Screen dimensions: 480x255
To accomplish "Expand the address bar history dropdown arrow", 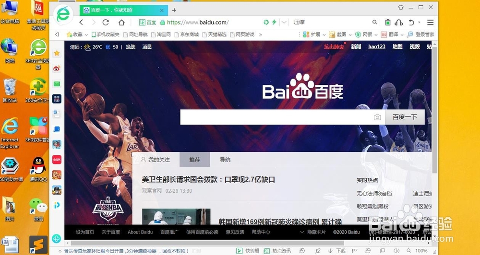I will point(284,23).
